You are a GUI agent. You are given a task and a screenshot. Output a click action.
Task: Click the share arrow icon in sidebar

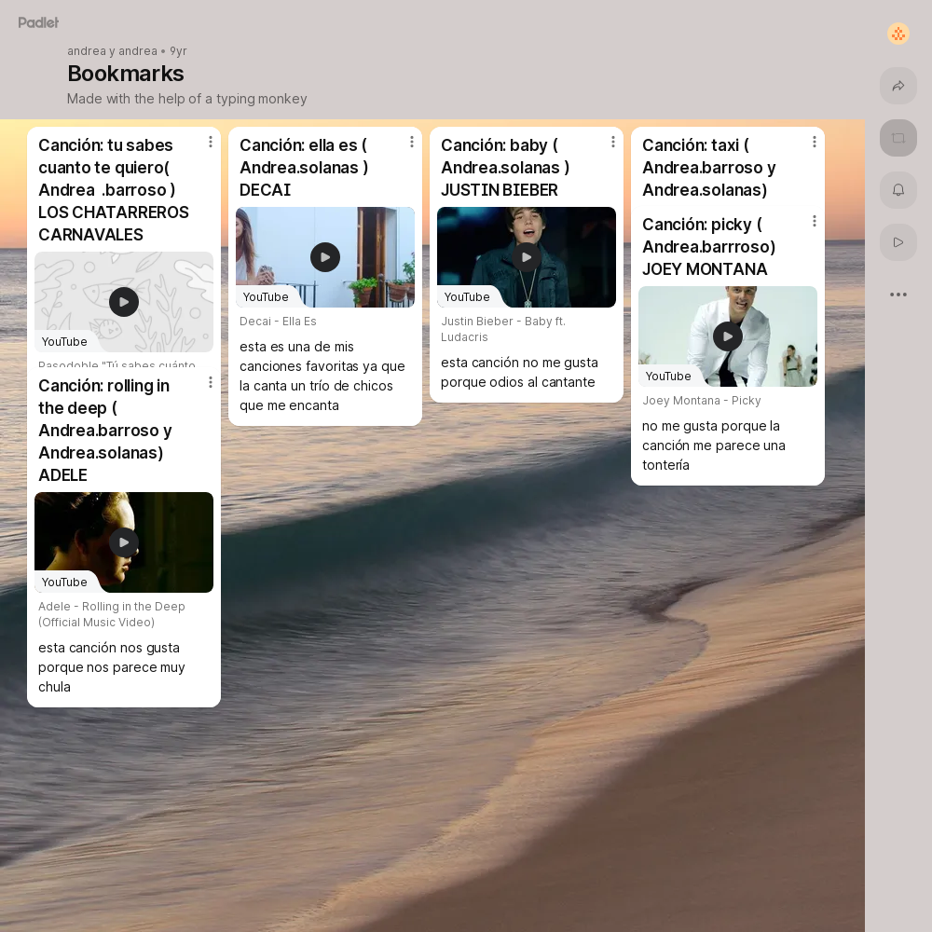click(x=898, y=86)
